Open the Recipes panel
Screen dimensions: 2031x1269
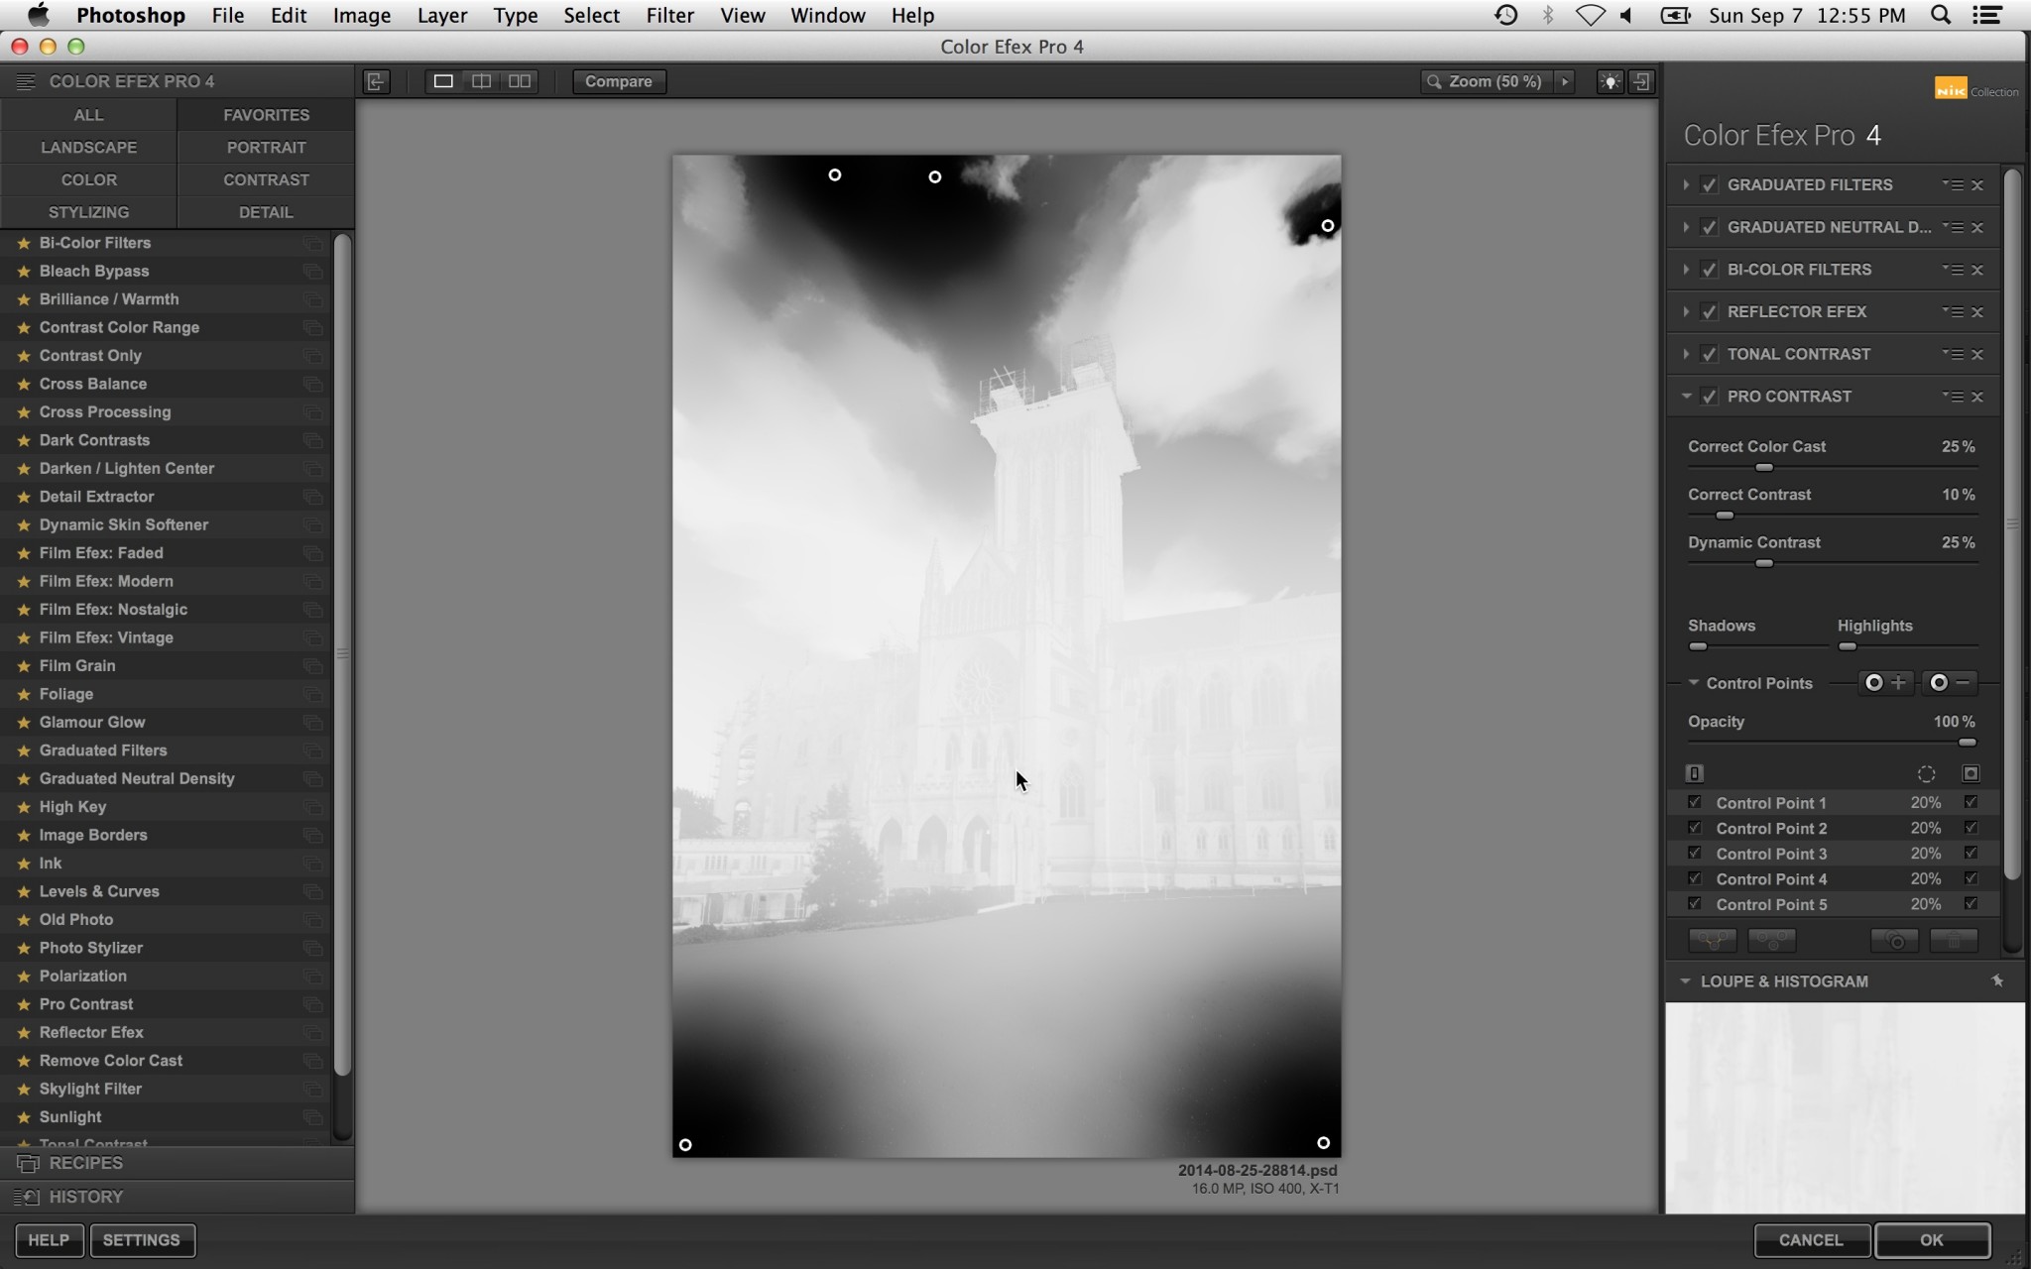pos(178,1163)
